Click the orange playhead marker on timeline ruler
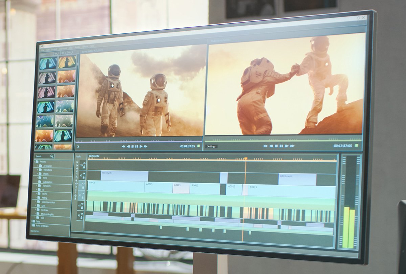The height and width of the screenshot is (274, 406). [246, 158]
